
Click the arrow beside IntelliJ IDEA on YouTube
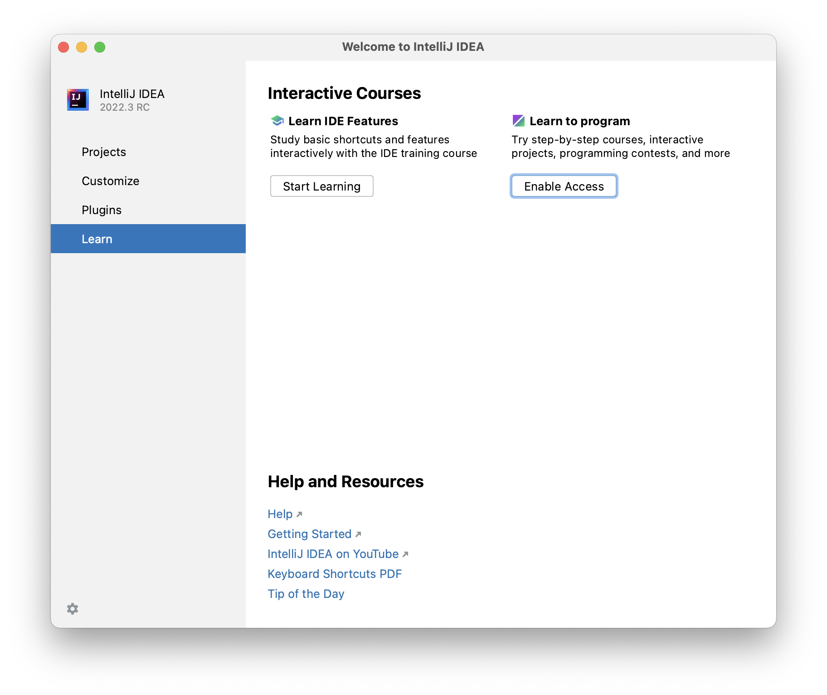(x=405, y=554)
